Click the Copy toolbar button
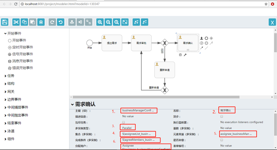This screenshot has height=150, width=277. pos(24,22)
